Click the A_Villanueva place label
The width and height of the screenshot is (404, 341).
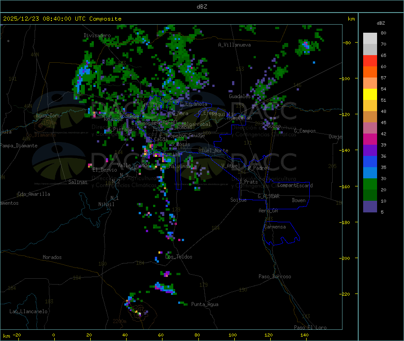[234, 45]
